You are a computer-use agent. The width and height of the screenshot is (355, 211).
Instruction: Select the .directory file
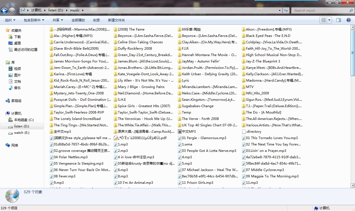click(252, 131)
